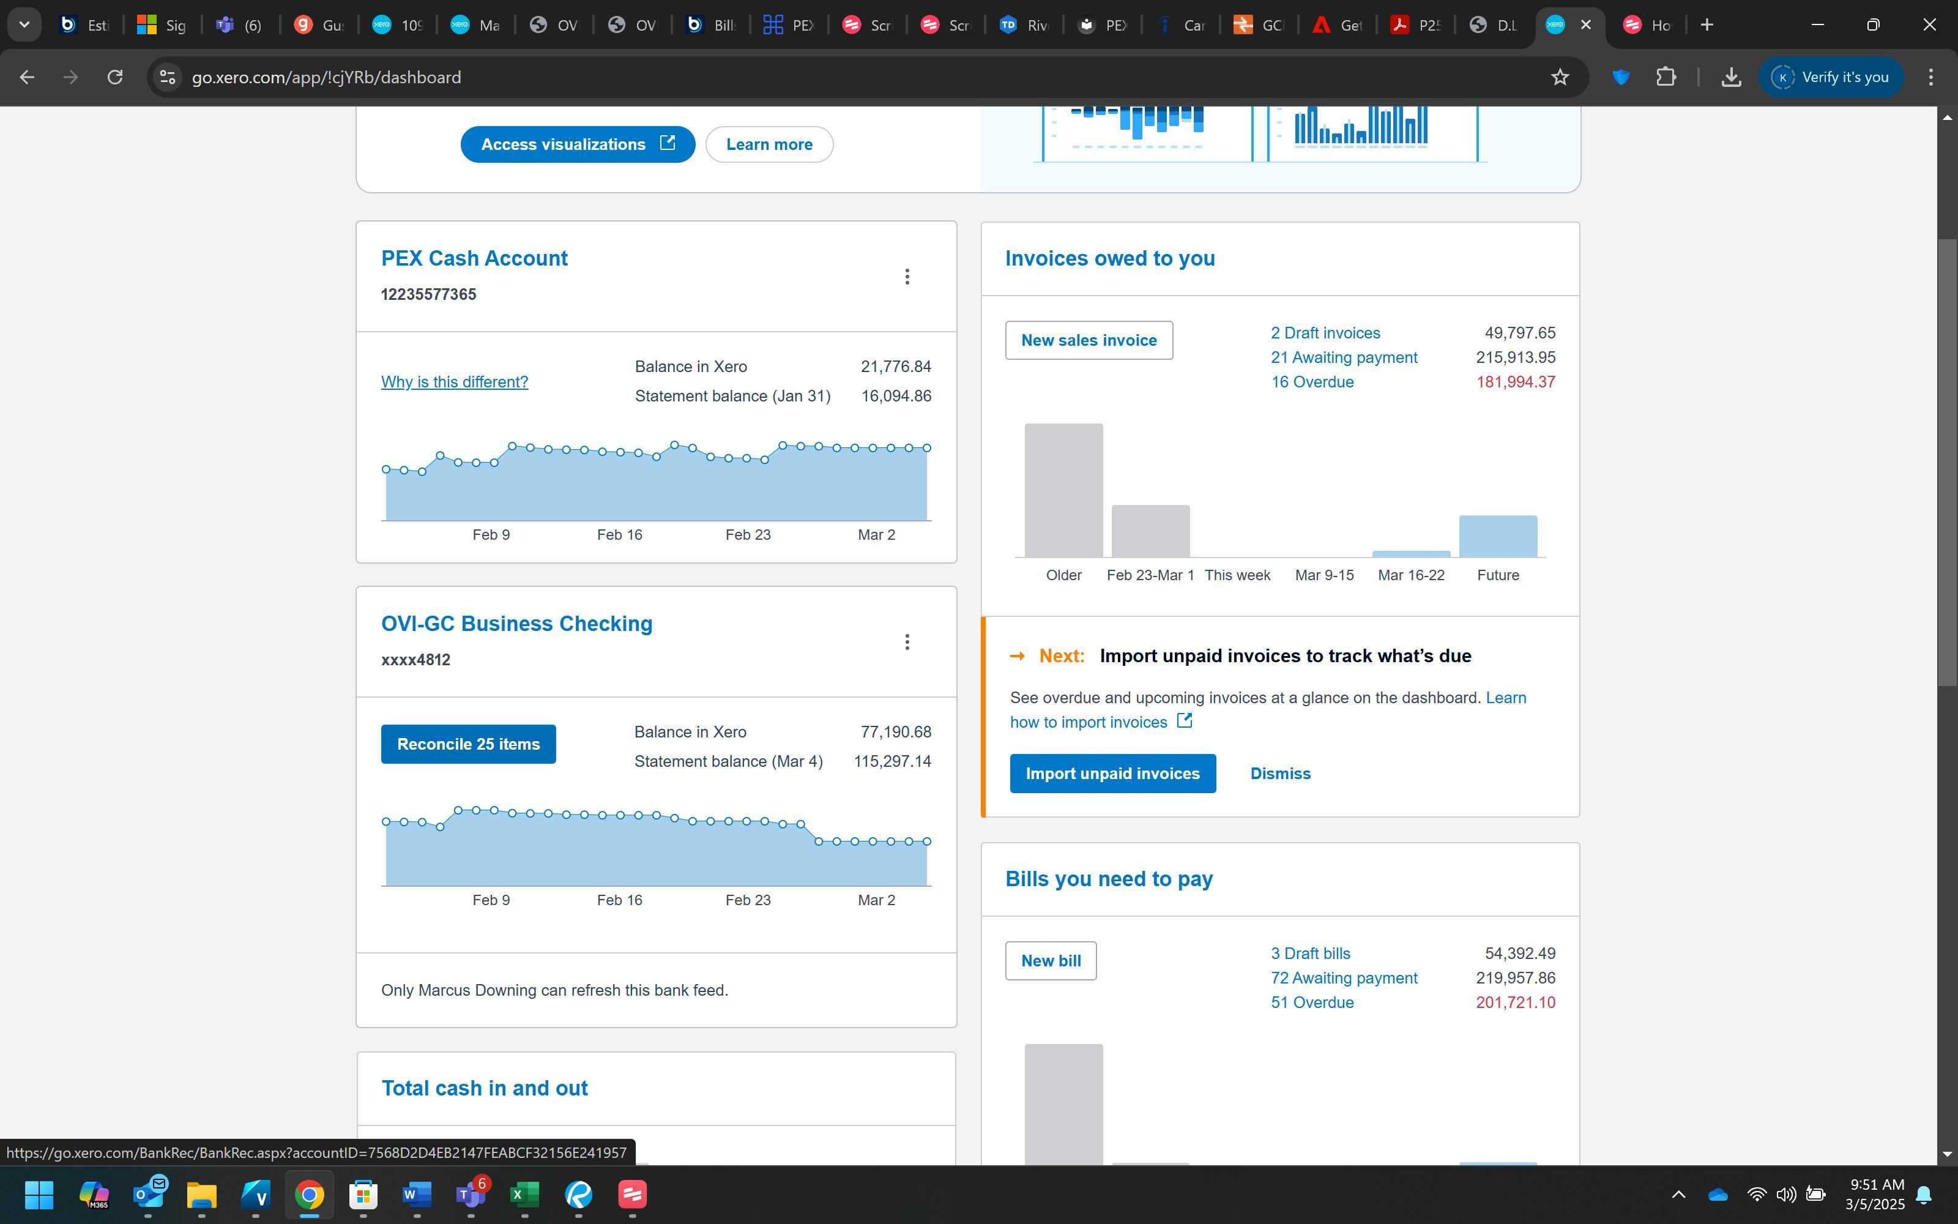The image size is (1958, 1224).
Task: Open a new browser tab
Action: pos(1707,24)
